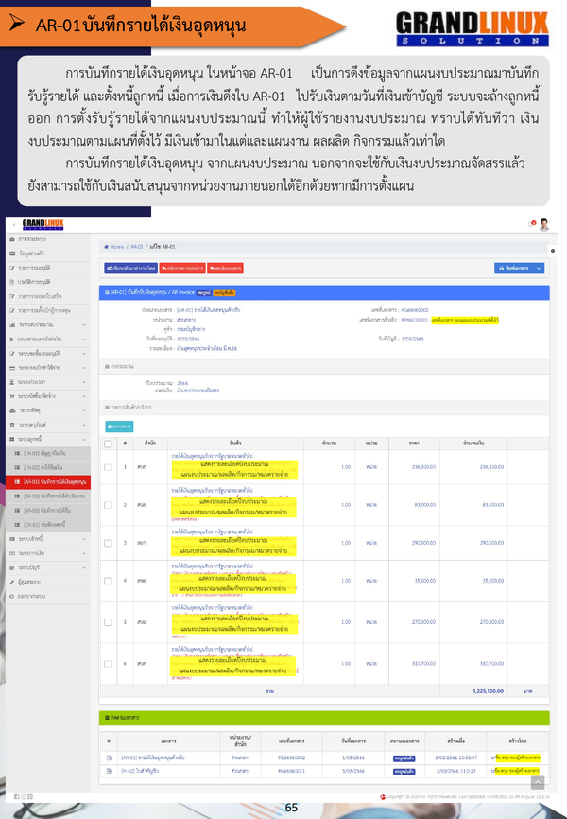567x819 pixels.
Task: Click the blue new-document button in toolbar
Action: point(130,268)
